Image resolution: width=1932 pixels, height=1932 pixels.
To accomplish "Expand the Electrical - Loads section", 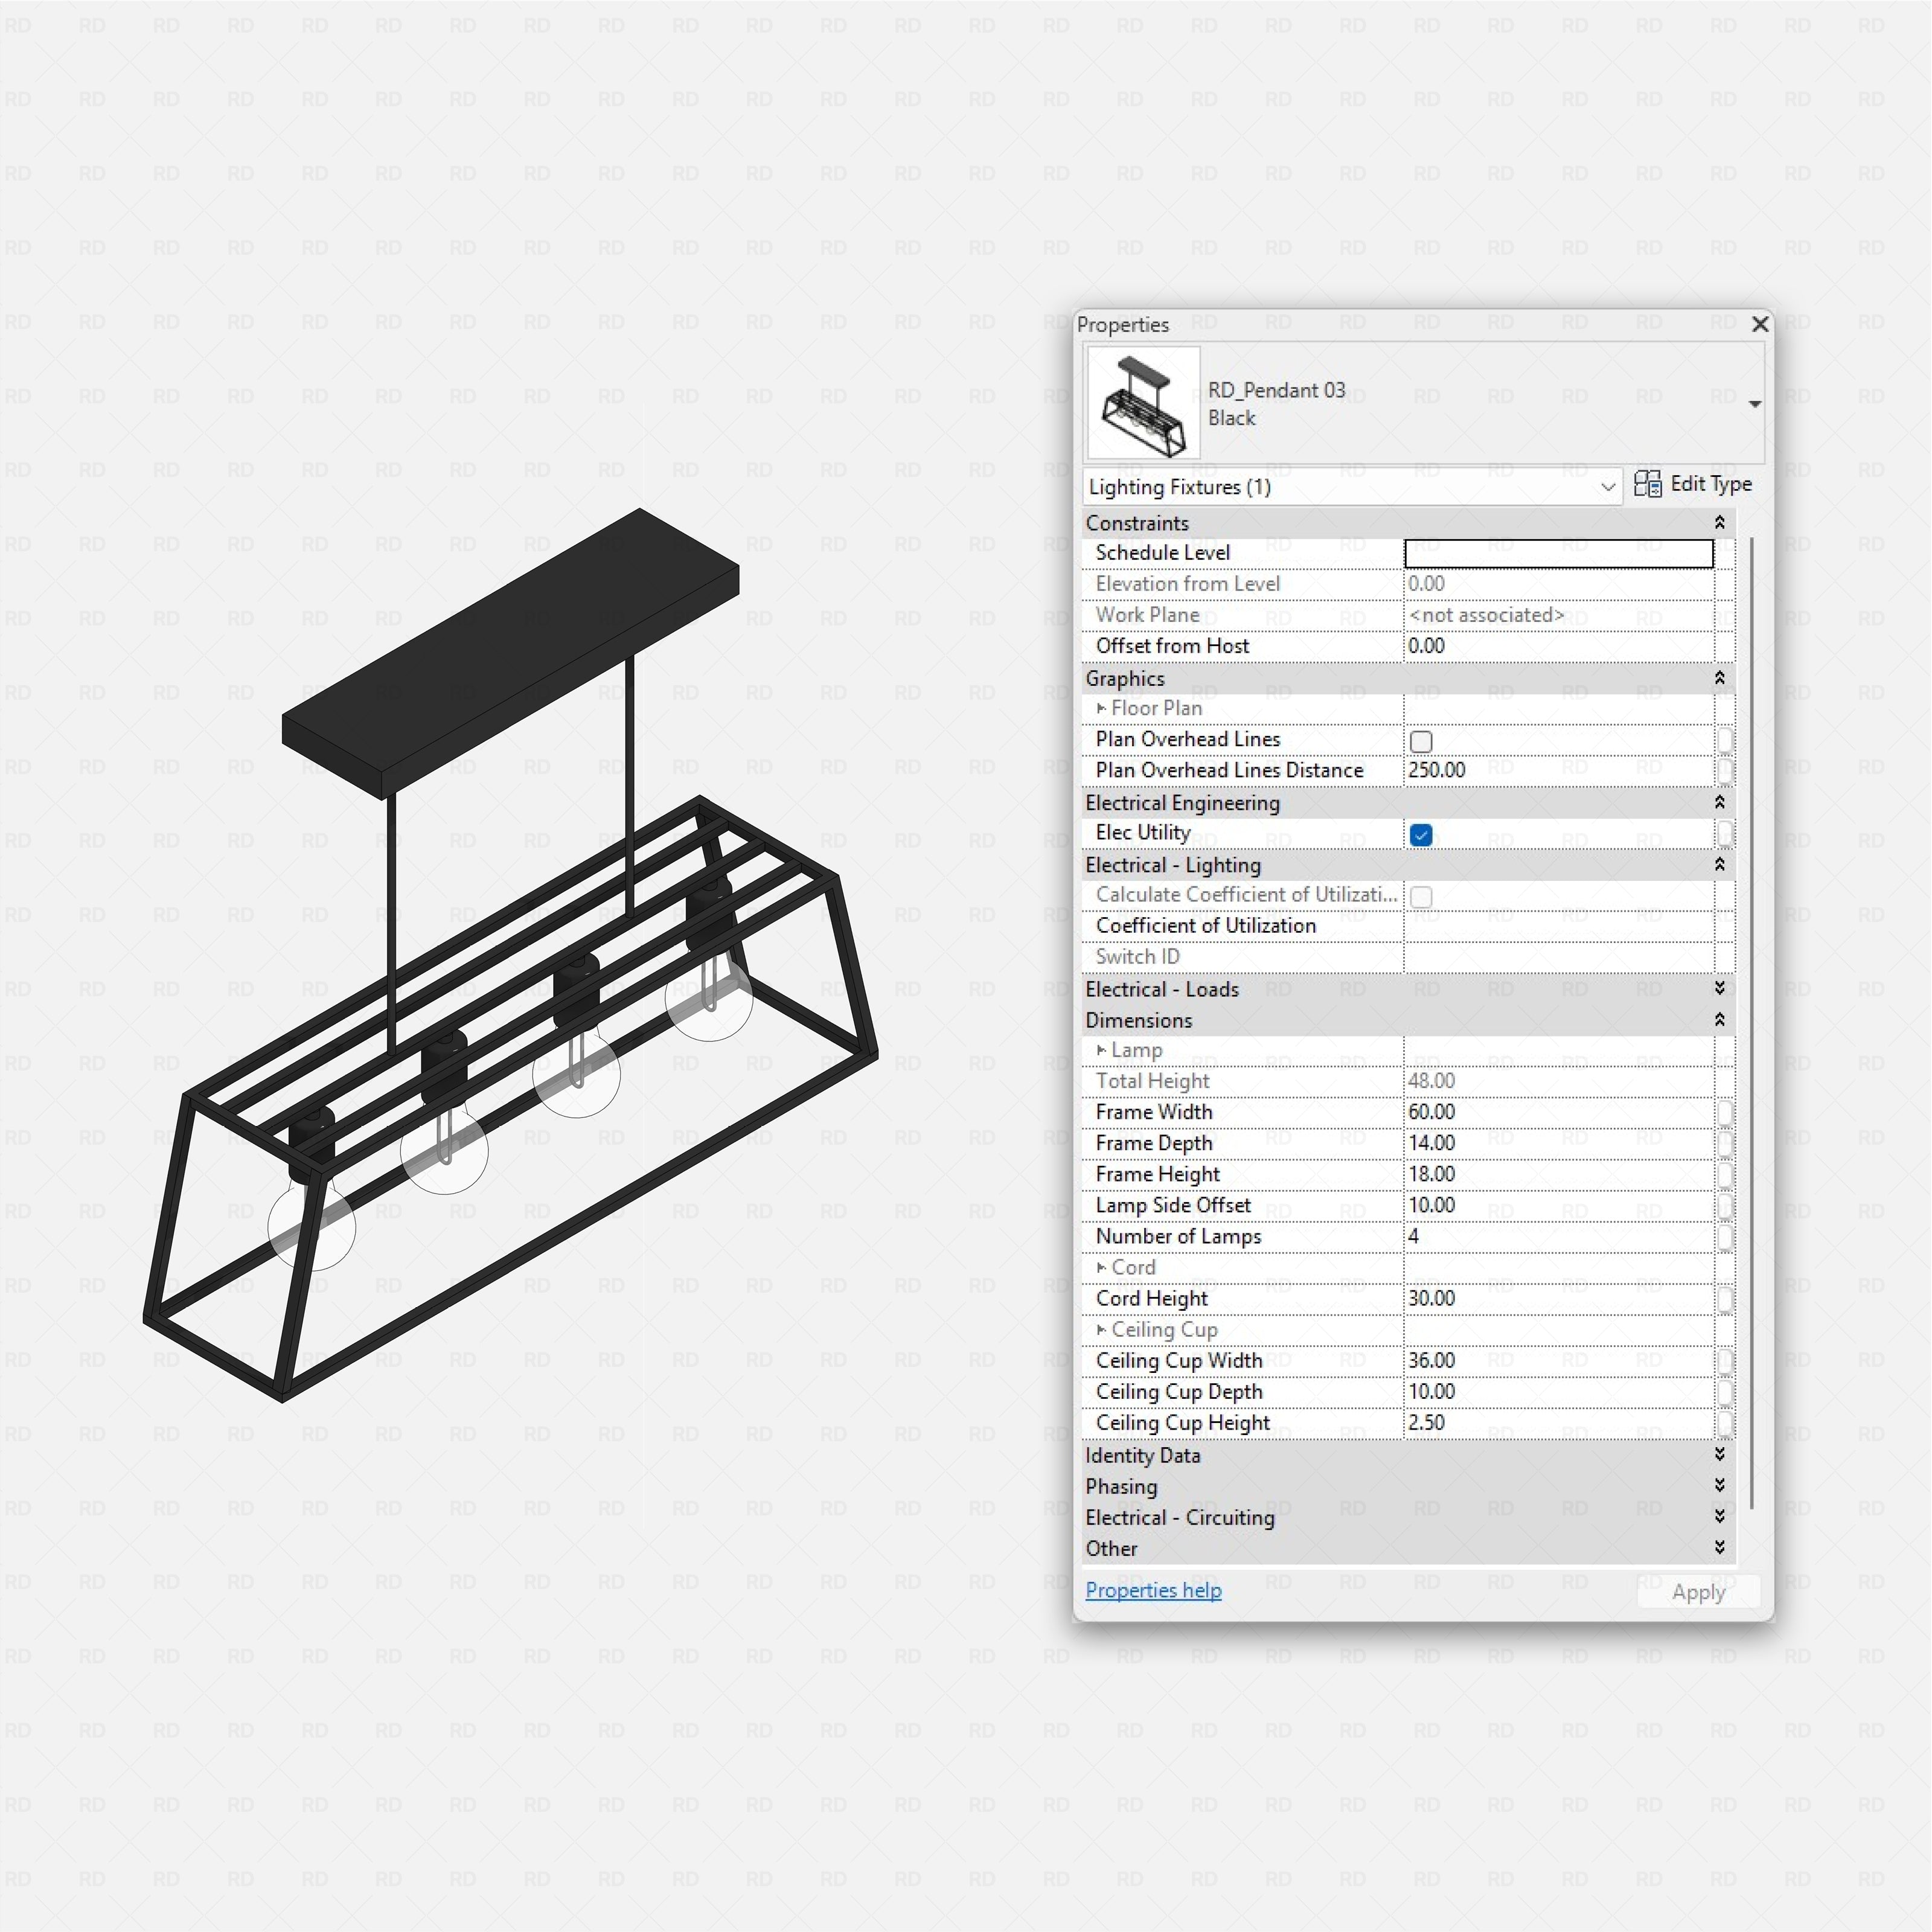I will pos(1719,988).
